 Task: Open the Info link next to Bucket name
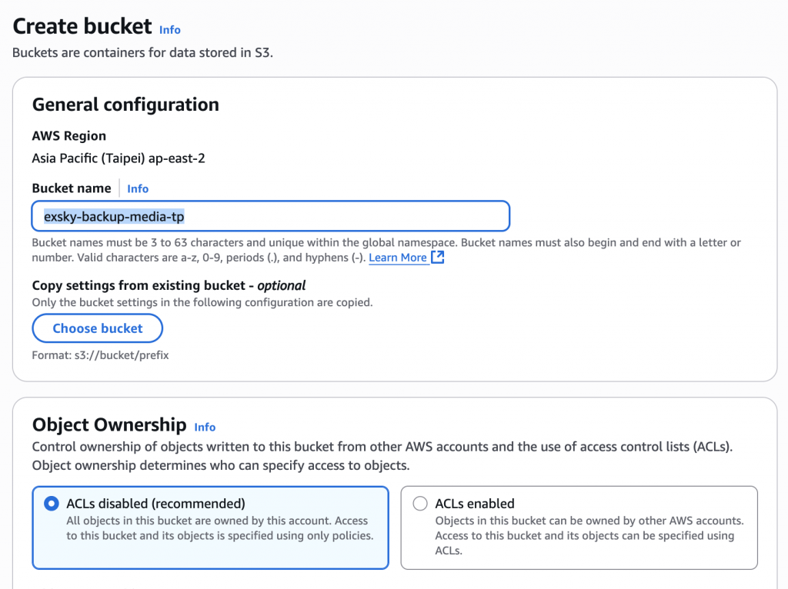[x=138, y=188]
